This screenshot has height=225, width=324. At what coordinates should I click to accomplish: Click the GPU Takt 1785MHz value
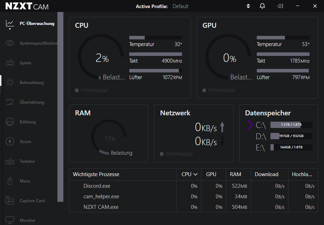(x=300, y=61)
